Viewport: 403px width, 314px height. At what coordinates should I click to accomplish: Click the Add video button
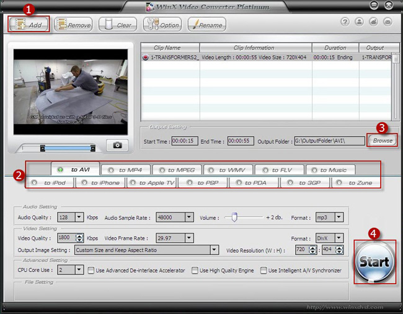coord(29,25)
